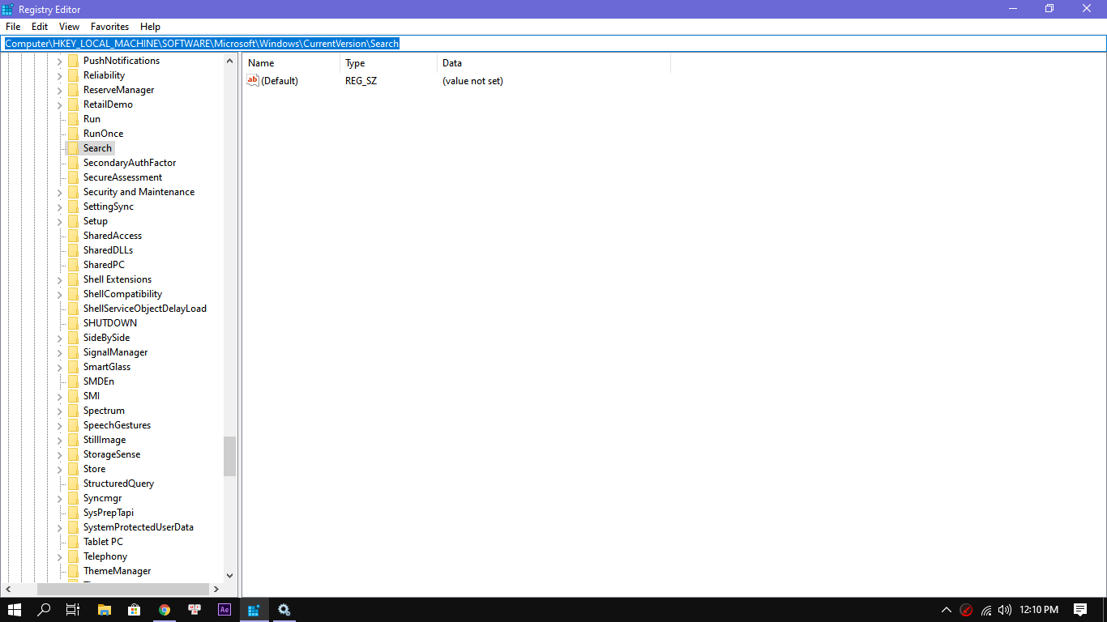Expand the Setup key
The width and height of the screenshot is (1107, 622).
(x=60, y=221)
